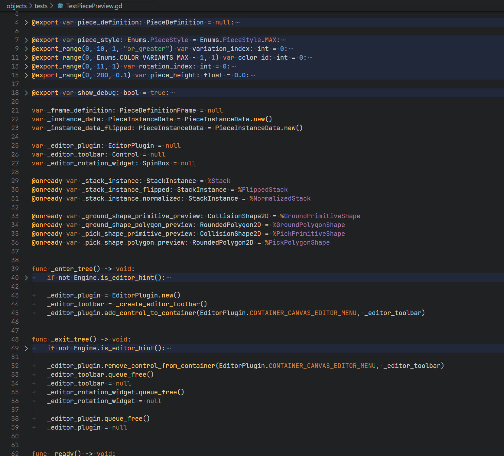Click '%PickPrimitiveShape' node reference

(309, 234)
